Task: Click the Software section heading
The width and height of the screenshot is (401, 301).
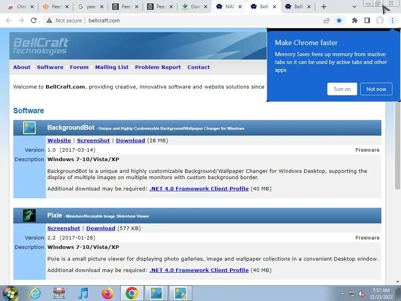Action: [29, 111]
